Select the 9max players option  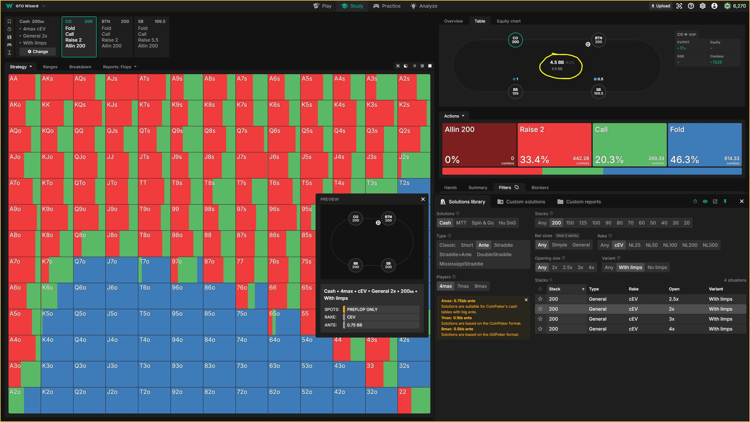(480, 286)
